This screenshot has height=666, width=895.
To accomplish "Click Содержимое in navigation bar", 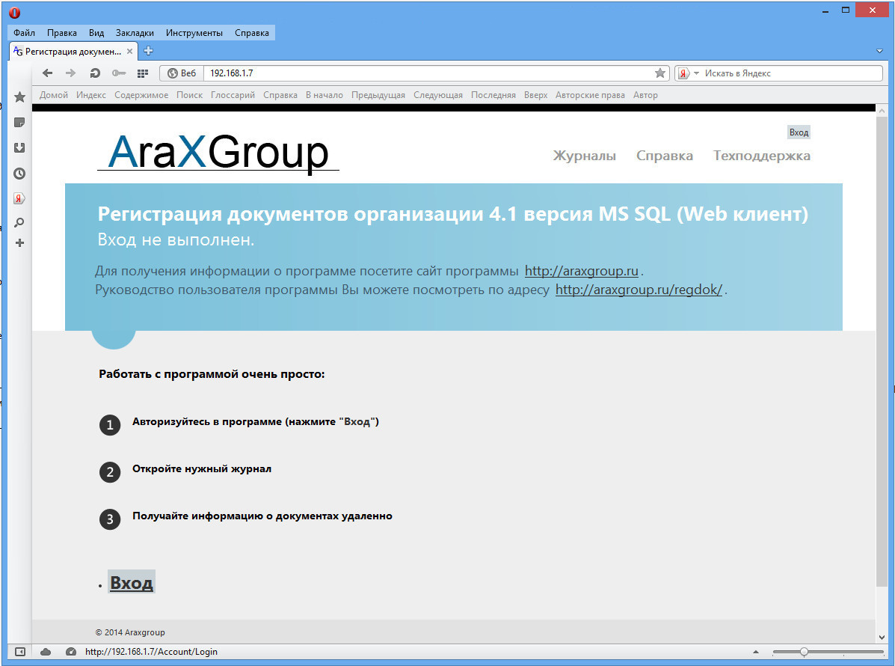I will [x=141, y=95].
